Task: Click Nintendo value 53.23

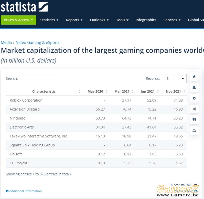Action: tap(178, 118)
